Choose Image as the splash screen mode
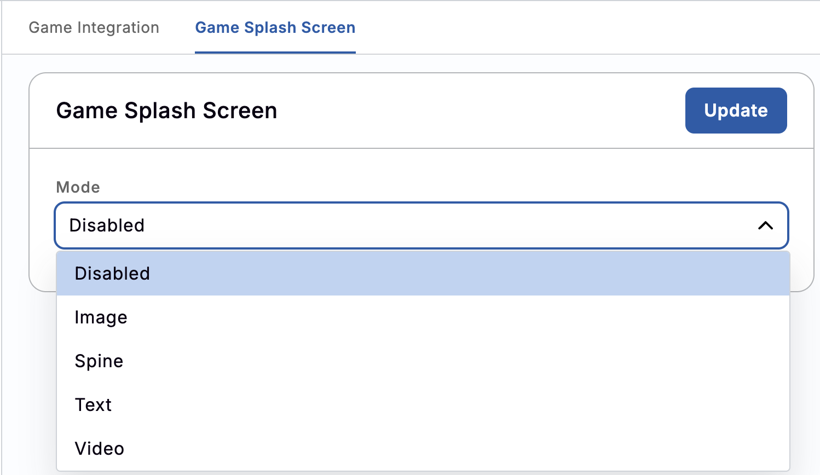The width and height of the screenshot is (820, 475). click(101, 317)
